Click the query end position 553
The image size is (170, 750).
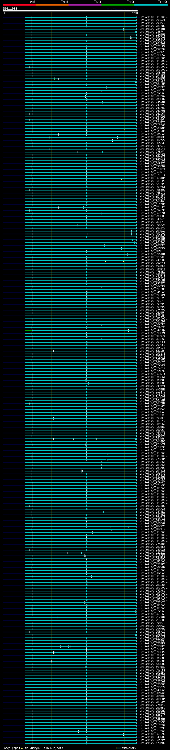pyautogui.click(x=134, y=13)
